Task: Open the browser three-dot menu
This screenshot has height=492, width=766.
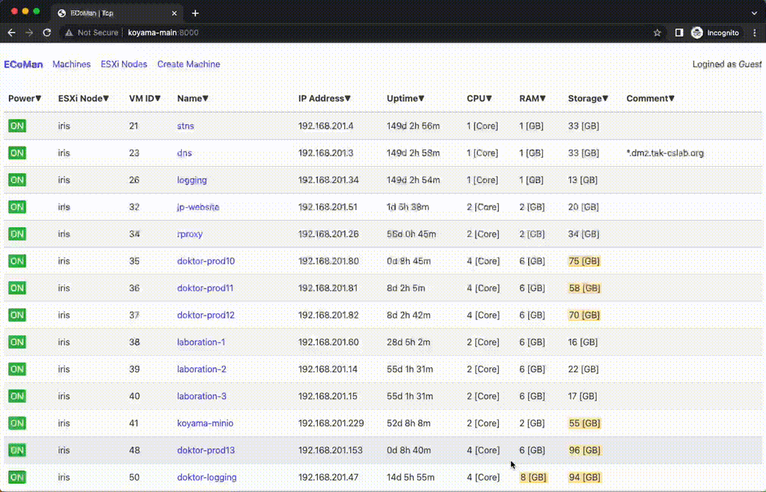Action: click(x=755, y=33)
